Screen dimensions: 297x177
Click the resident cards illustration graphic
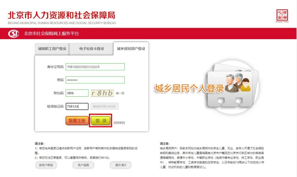click(x=232, y=88)
